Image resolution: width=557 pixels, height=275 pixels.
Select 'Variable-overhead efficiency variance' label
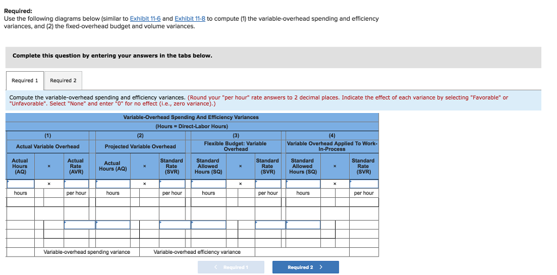(197, 252)
